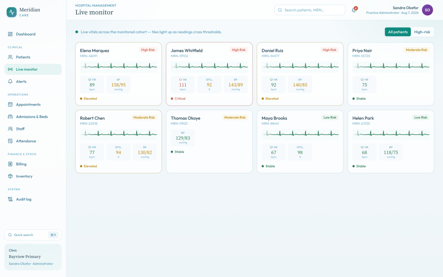Open notifications bell with badge
Image resolution: width=443 pixels, height=277 pixels.
coord(354,10)
